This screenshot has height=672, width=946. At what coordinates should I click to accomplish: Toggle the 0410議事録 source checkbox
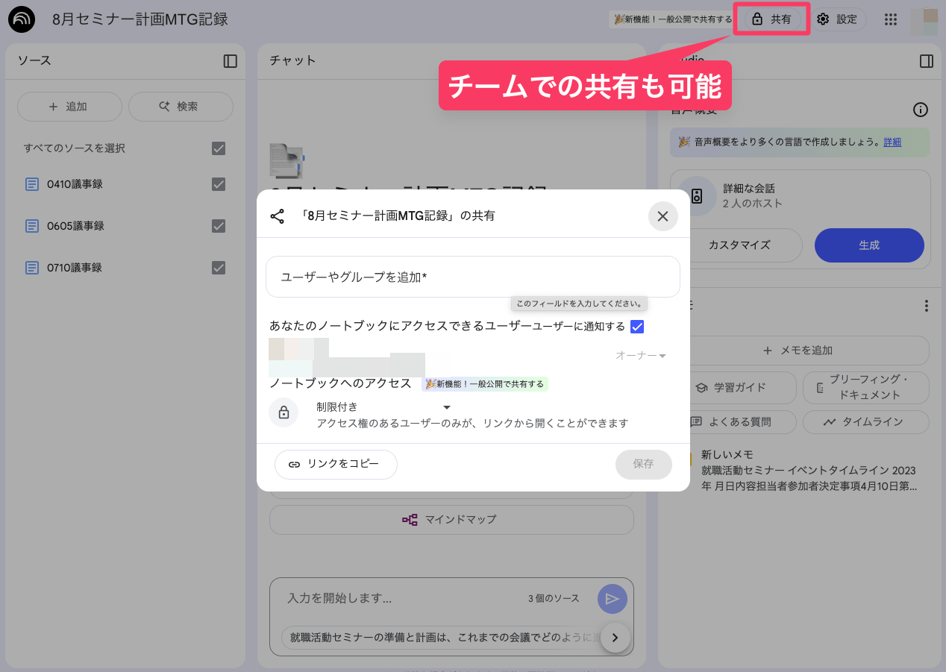(219, 184)
